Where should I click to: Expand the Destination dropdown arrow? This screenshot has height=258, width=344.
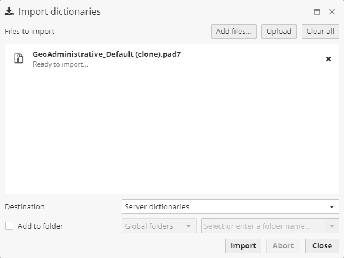(331, 206)
